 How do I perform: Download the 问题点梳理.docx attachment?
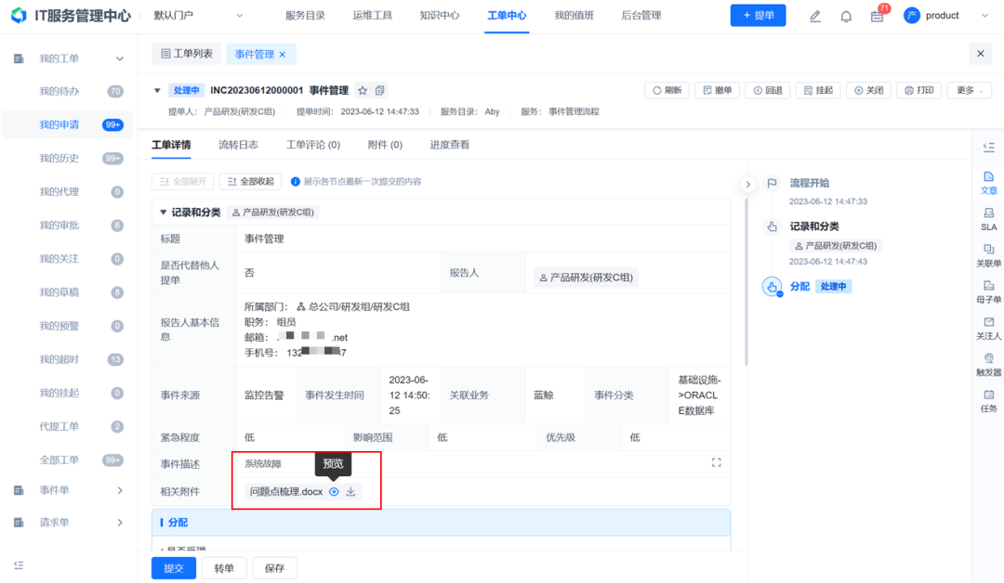(350, 492)
